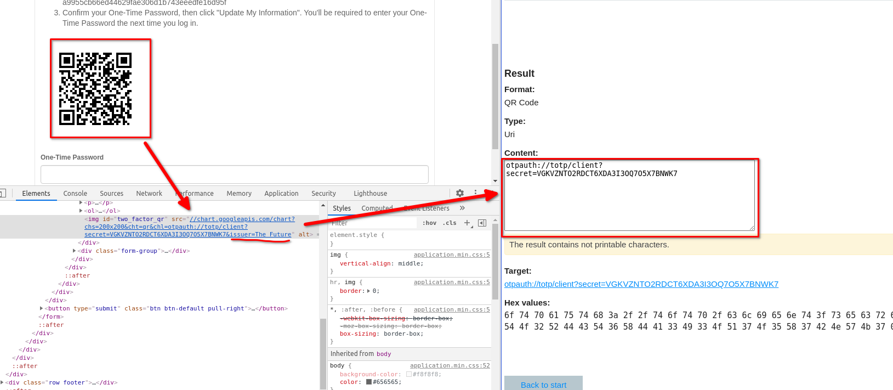Open application.min.css:52 link for body rule
This screenshot has width=893, height=390.
click(450, 365)
